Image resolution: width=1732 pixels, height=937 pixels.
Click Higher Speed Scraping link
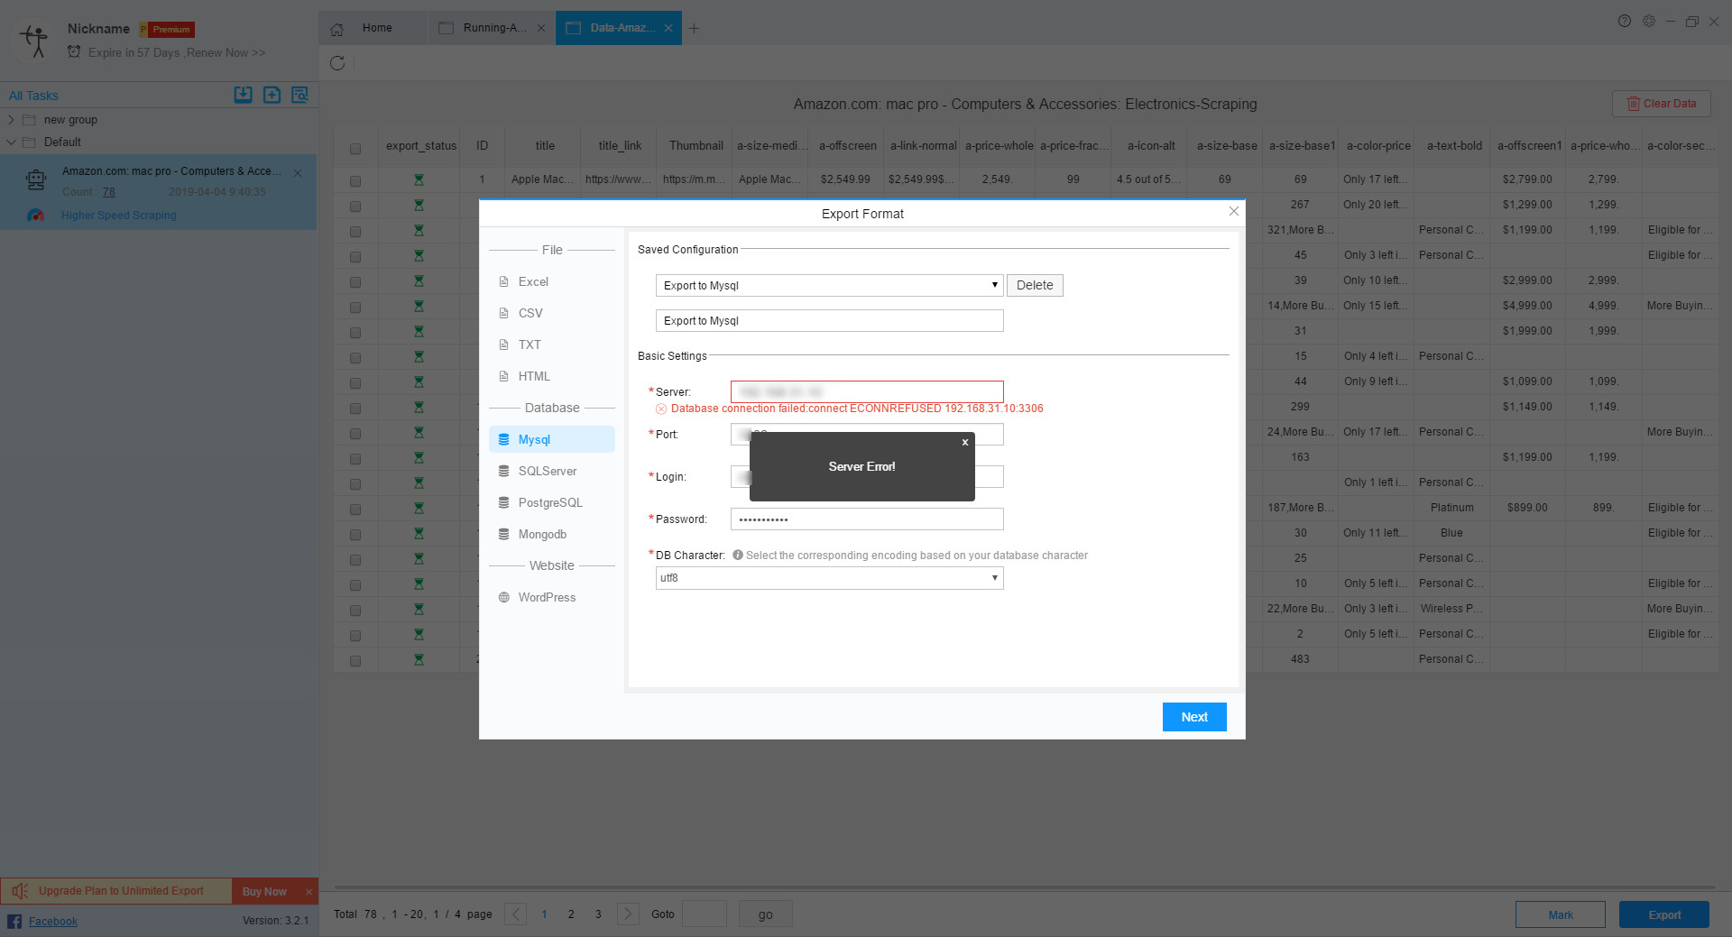click(x=119, y=216)
